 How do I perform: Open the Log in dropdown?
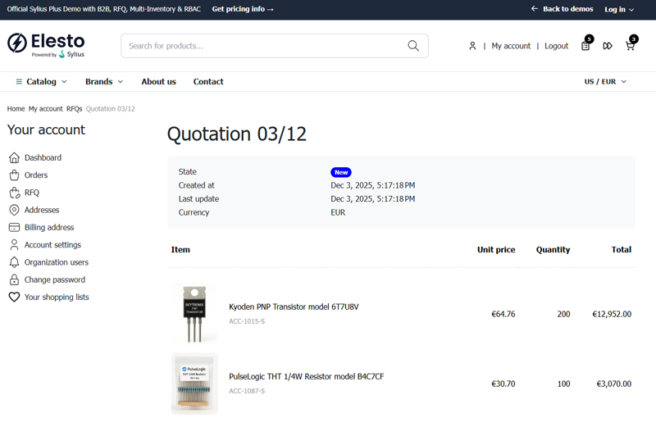coord(619,9)
